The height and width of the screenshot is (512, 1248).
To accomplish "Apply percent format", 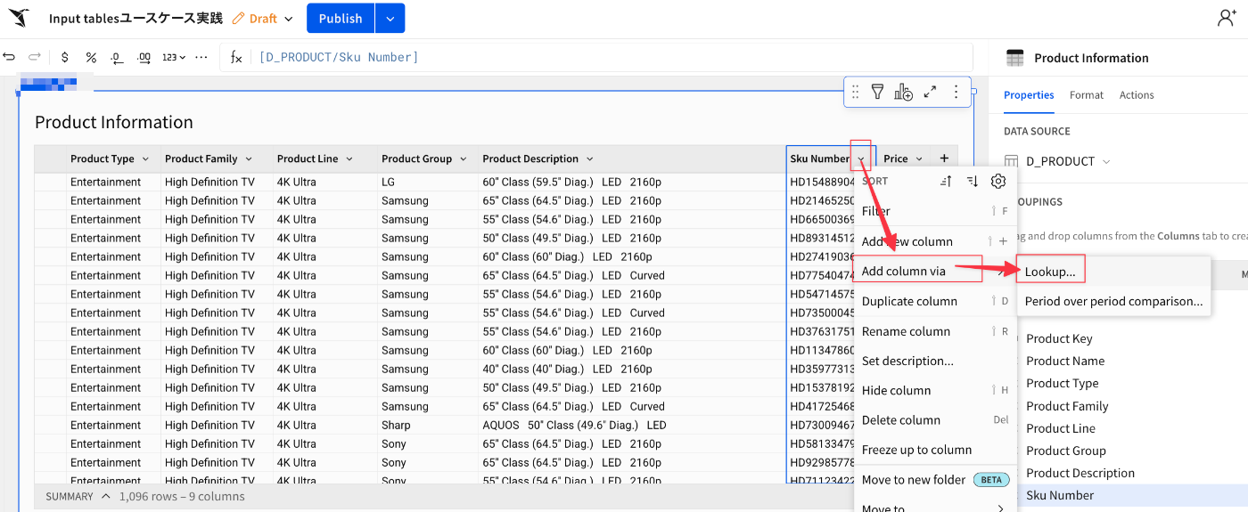I will [91, 57].
